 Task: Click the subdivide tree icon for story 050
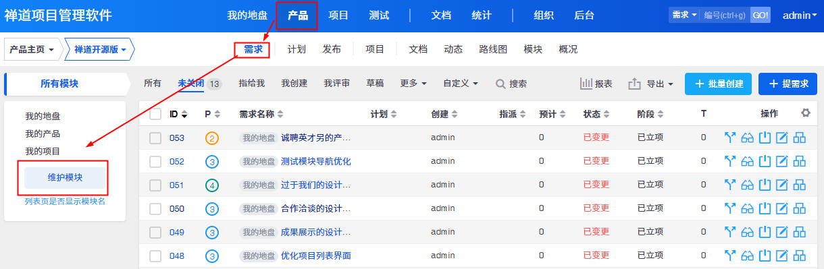click(800, 209)
